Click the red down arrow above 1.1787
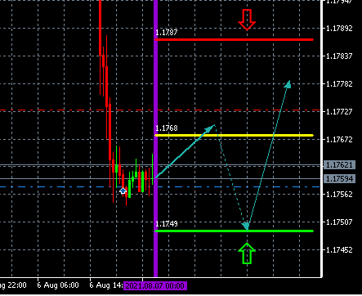 pyautogui.click(x=247, y=20)
